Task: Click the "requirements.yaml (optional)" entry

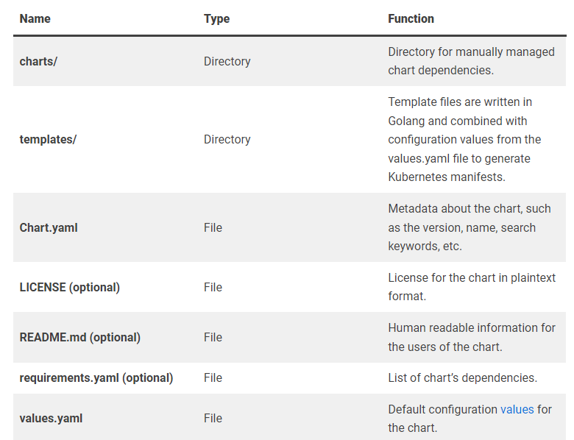Action: [96, 377]
